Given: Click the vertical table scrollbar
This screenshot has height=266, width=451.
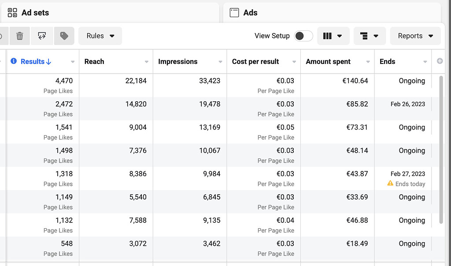Looking at the screenshot, I should 441,150.
